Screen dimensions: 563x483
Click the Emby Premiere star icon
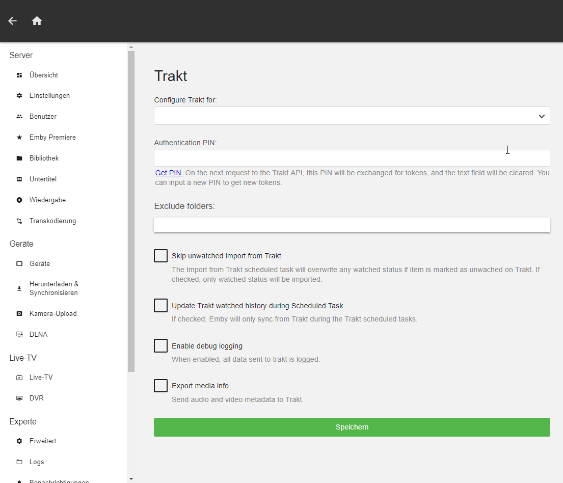(19, 138)
